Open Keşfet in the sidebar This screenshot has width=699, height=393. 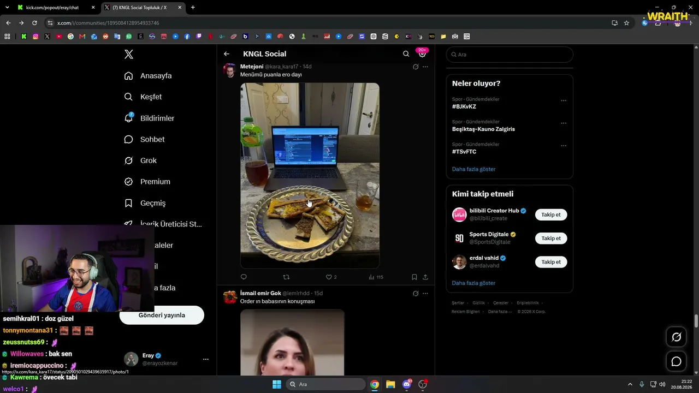point(143,97)
